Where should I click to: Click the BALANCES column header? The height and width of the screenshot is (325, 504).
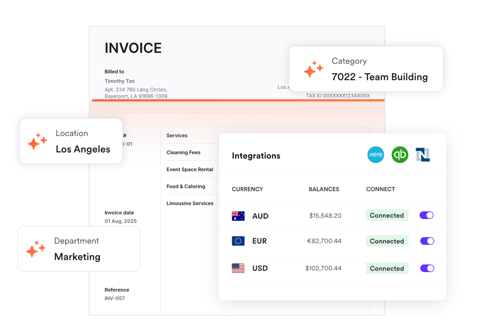[324, 189]
